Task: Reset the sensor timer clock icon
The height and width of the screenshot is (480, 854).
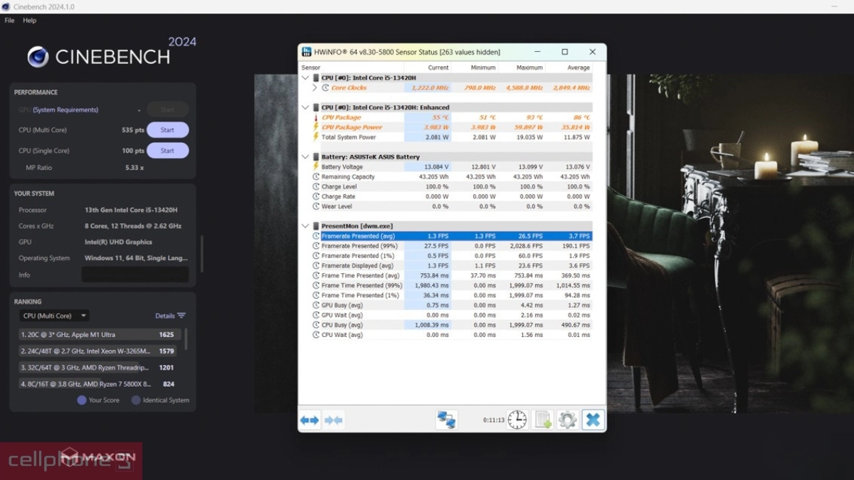Action: tap(517, 420)
